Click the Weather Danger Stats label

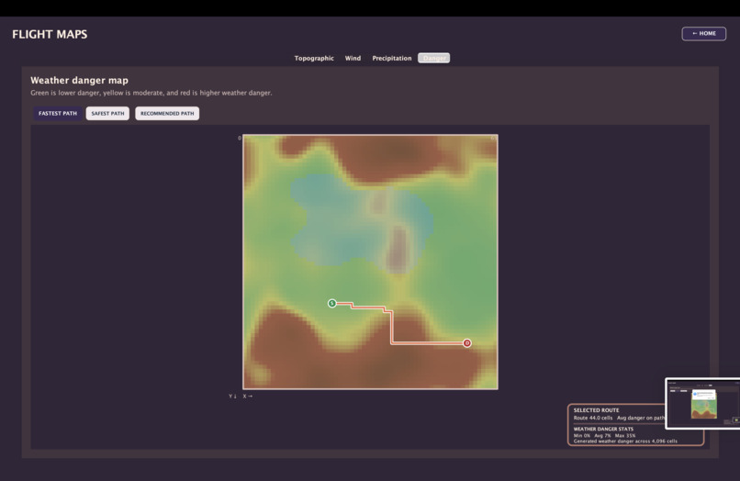tap(603, 429)
